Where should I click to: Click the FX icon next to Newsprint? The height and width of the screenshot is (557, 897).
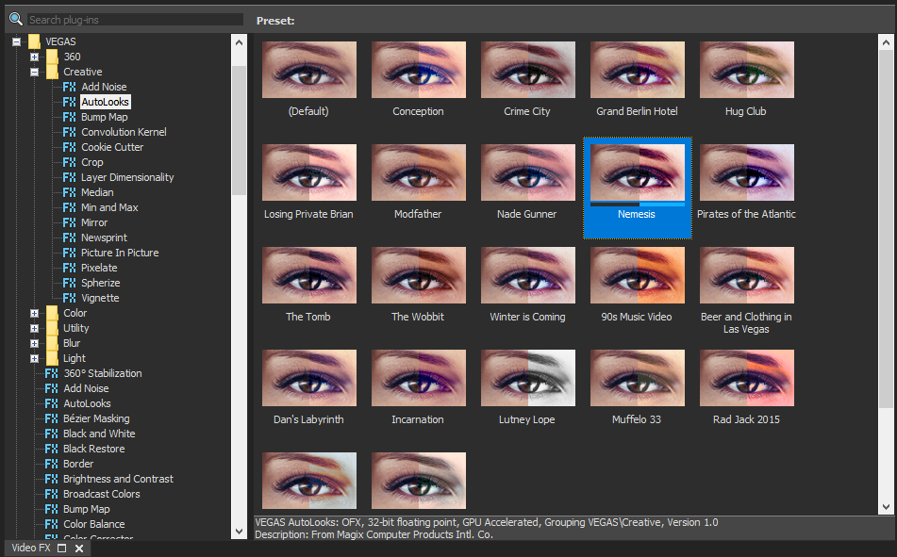coord(69,238)
